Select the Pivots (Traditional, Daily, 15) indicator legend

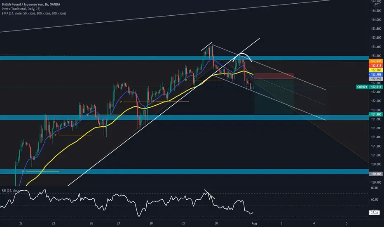click(21, 9)
